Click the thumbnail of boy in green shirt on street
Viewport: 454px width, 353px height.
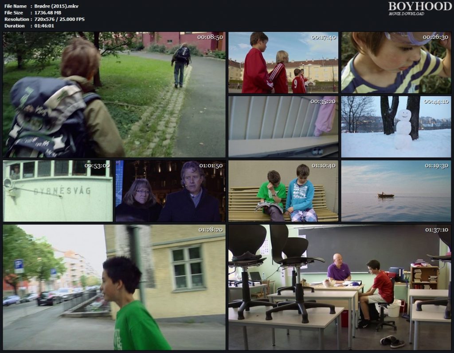pos(114,287)
